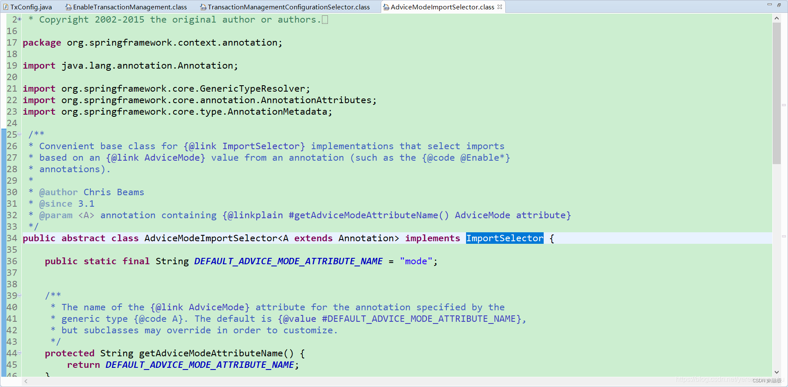Click the EnableTransactionManagement.class file icon
Screen dimensions: 788x387
pos(68,7)
